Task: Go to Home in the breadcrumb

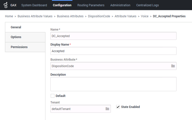Action: [x=9, y=16]
